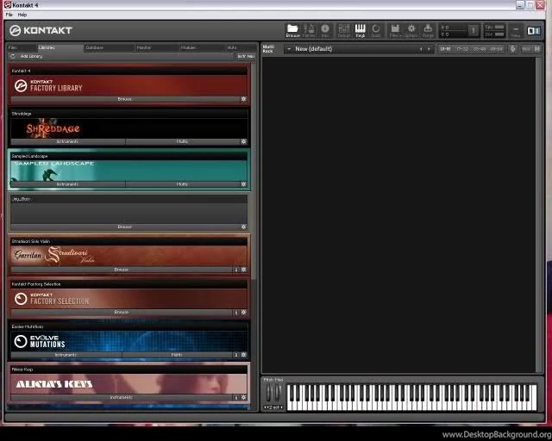Click the pitch bend wheel
Screen dimensions: 552x441
point(268,393)
